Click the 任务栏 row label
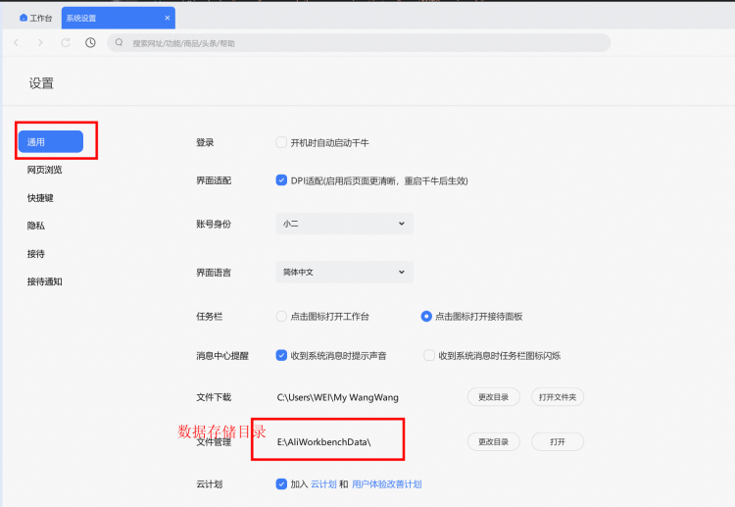 click(209, 317)
